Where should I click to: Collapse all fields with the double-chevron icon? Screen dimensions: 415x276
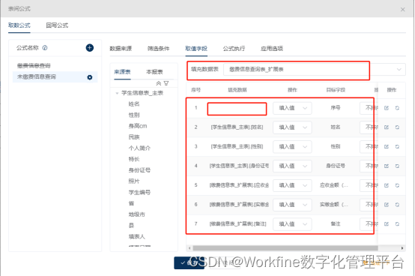pos(159,83)
